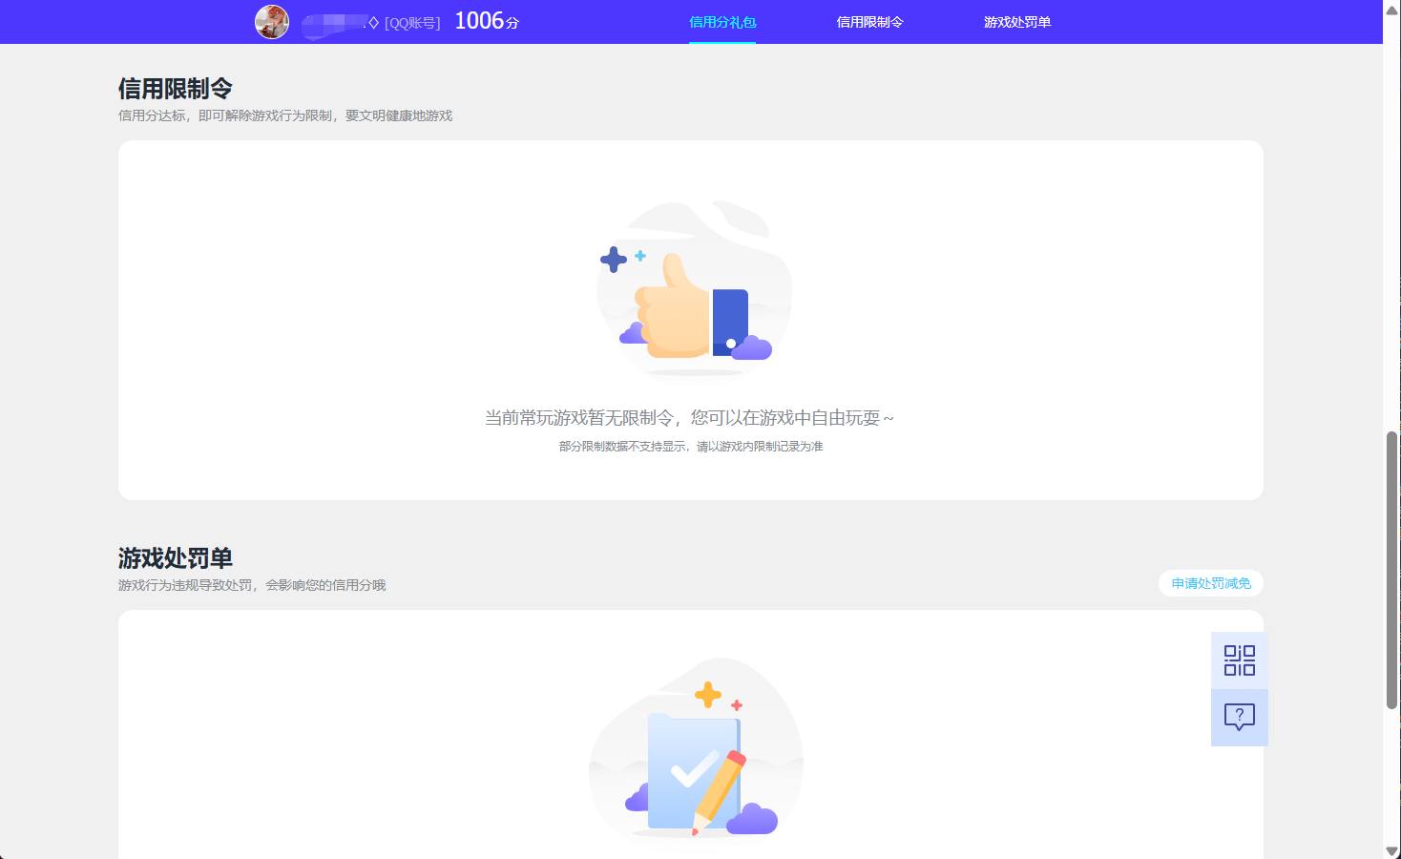Click the 游戏处罚单 section heading
The width and height of the screenshot is (1401, 859).
(x=176, y=558)
